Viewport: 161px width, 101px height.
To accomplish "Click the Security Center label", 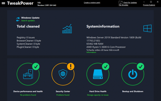I will (x=63, y=91).
